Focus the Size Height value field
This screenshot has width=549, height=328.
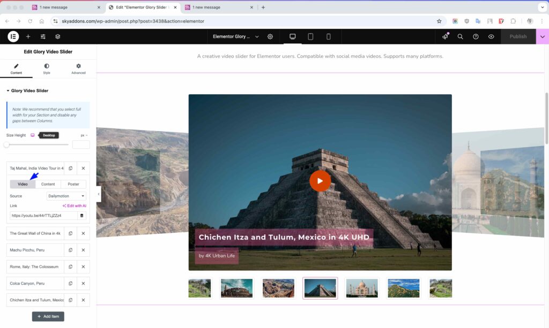pyautogui.click(x=81, y=144)
